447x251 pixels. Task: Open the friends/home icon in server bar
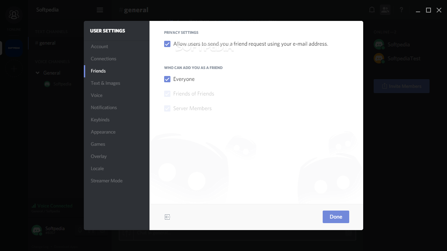pyautogui.click(x=14, y=14)
